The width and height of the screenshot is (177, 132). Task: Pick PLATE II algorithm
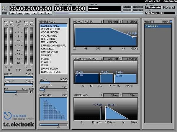pyautogui.click(x=53, y=62)
